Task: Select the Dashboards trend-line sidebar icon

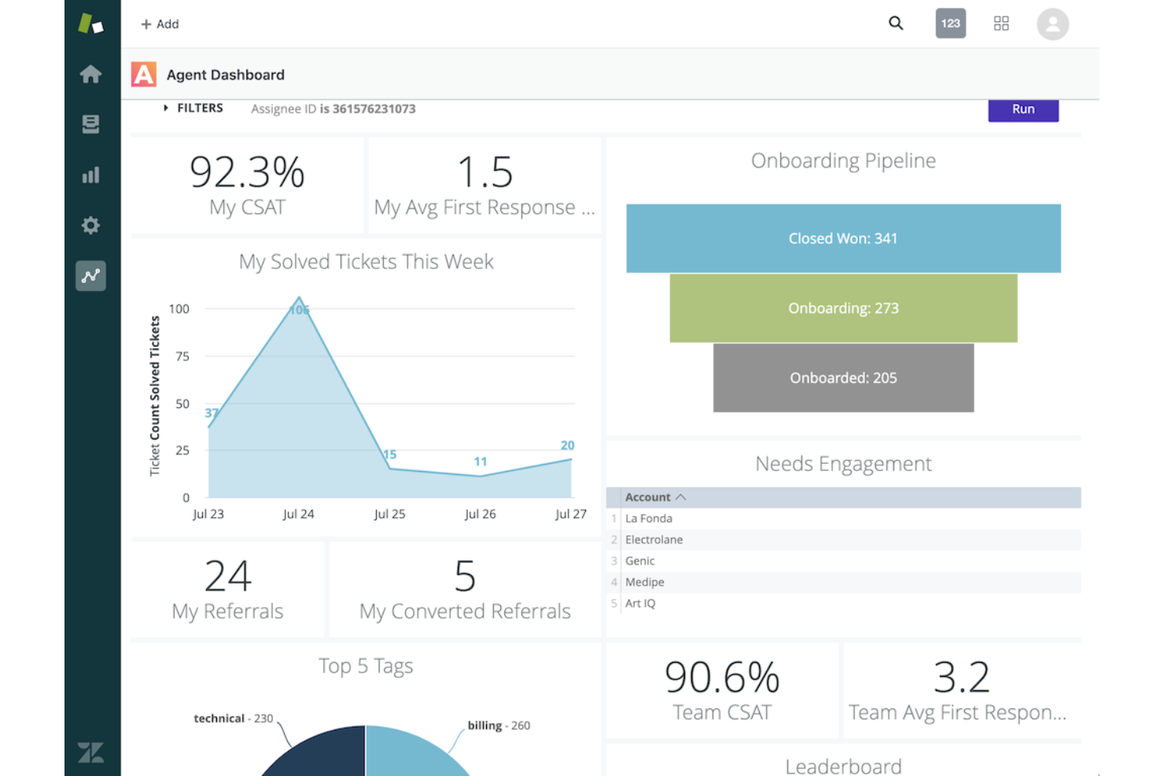Action: pos(91,276)
